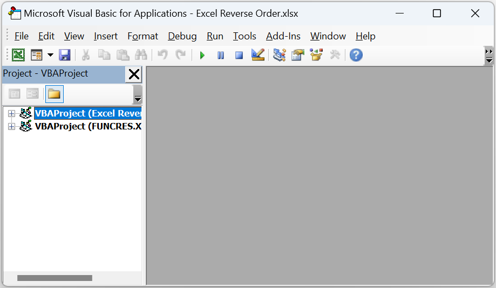
Task: Click the View Code icon in Project panel
Action: (14, 94)
